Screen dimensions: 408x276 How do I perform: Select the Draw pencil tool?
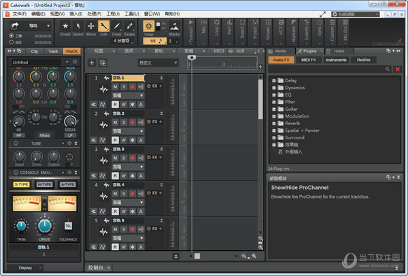[116, 26]
